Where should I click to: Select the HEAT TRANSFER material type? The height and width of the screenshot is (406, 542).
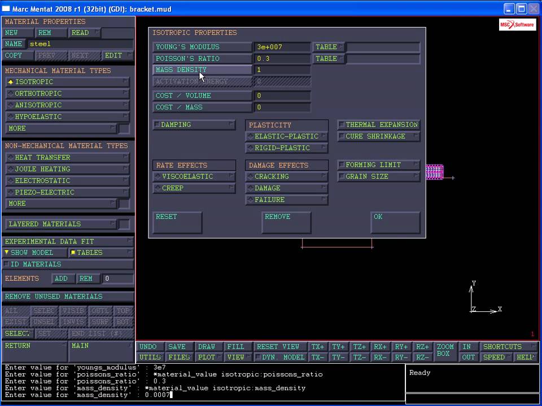click(67, 157)
